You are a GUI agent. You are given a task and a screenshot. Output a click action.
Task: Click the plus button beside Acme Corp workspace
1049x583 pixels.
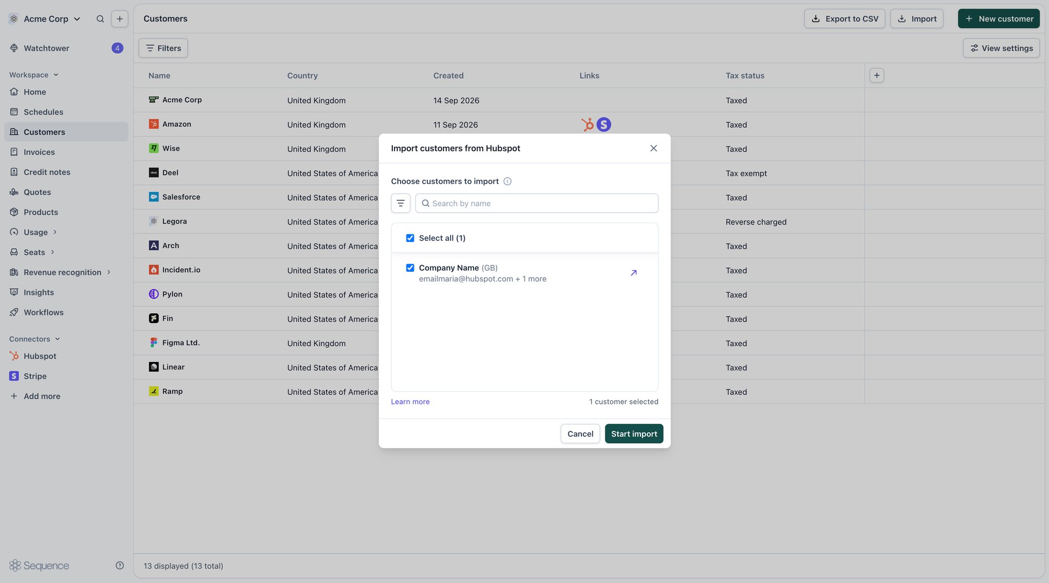(x=120, y=19)
